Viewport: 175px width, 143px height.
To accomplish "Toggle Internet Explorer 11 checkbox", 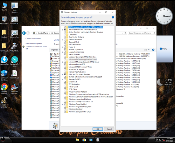I will point(65,49).
